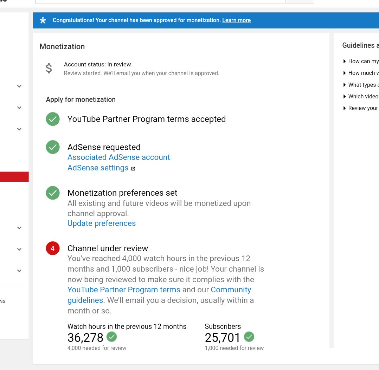379x370 pixels.
Task: Open the AdSense settings link
Action: [x=98, y=168]
